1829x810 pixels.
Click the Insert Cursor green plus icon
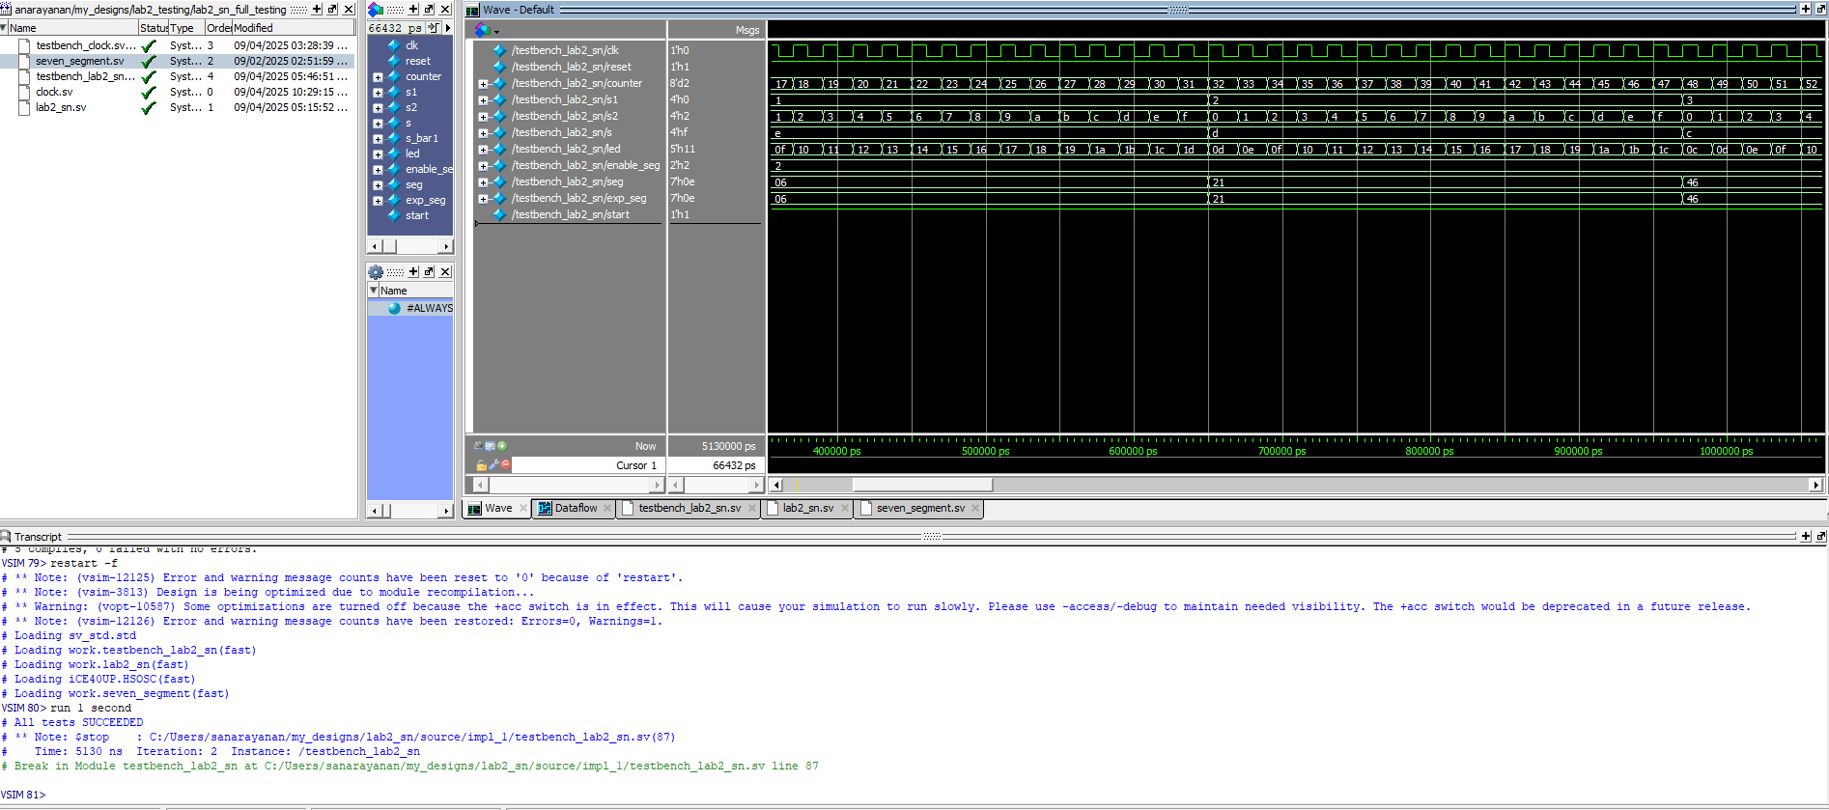502,446
